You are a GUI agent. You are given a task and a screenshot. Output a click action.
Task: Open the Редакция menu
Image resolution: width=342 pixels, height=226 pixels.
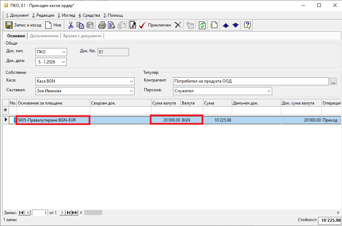pyautogui.click(x=43, y=15)
